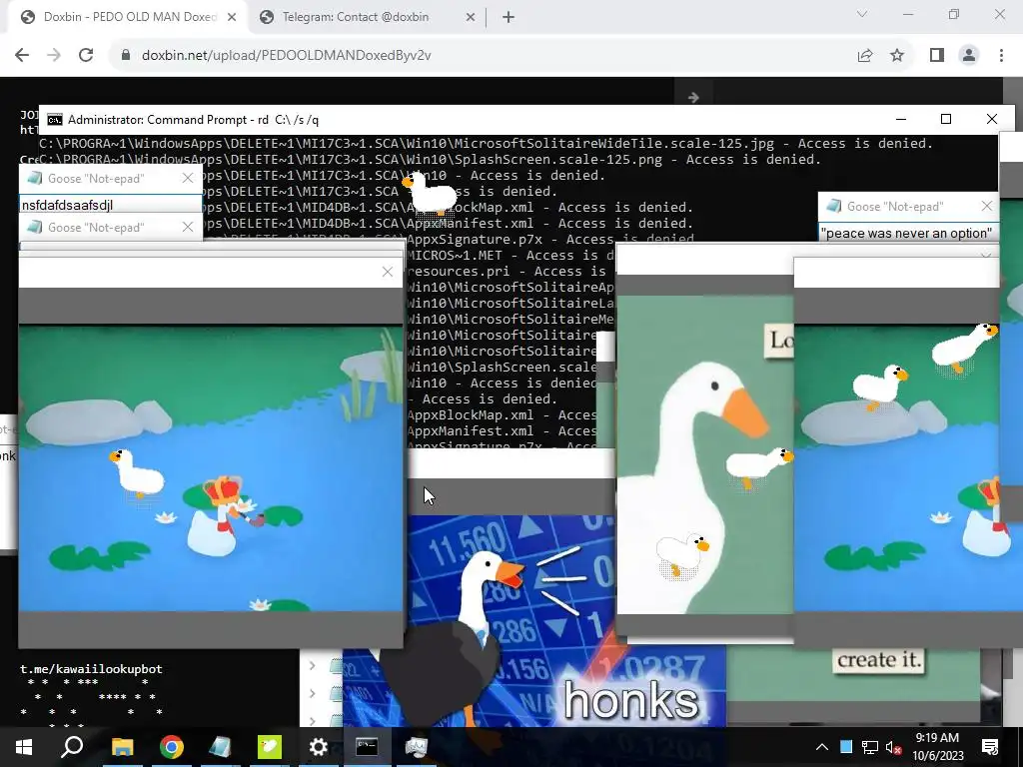
Task: Expand the top visible File Explorer tree chevron
Action: (312, 665)
